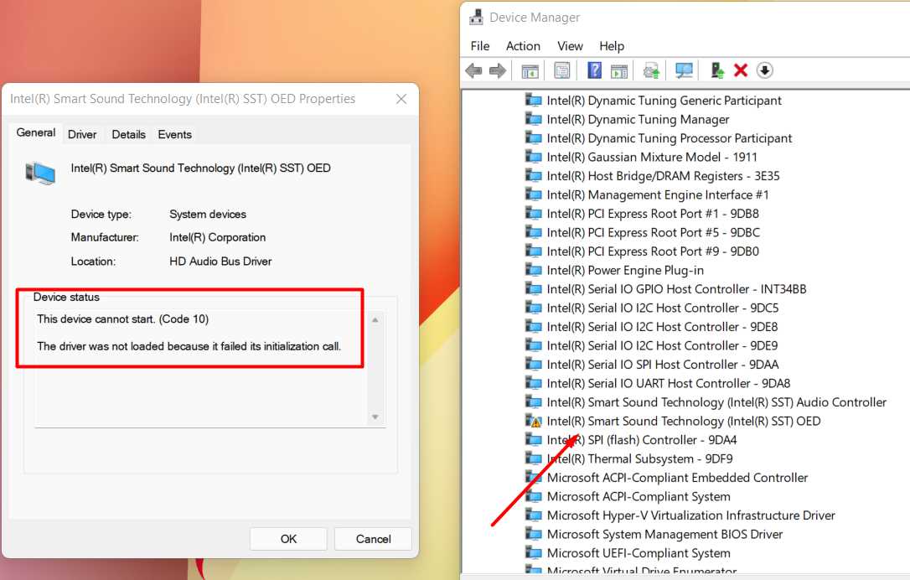Open the Action menu
The image size is (910, 580).
(523, 46)
